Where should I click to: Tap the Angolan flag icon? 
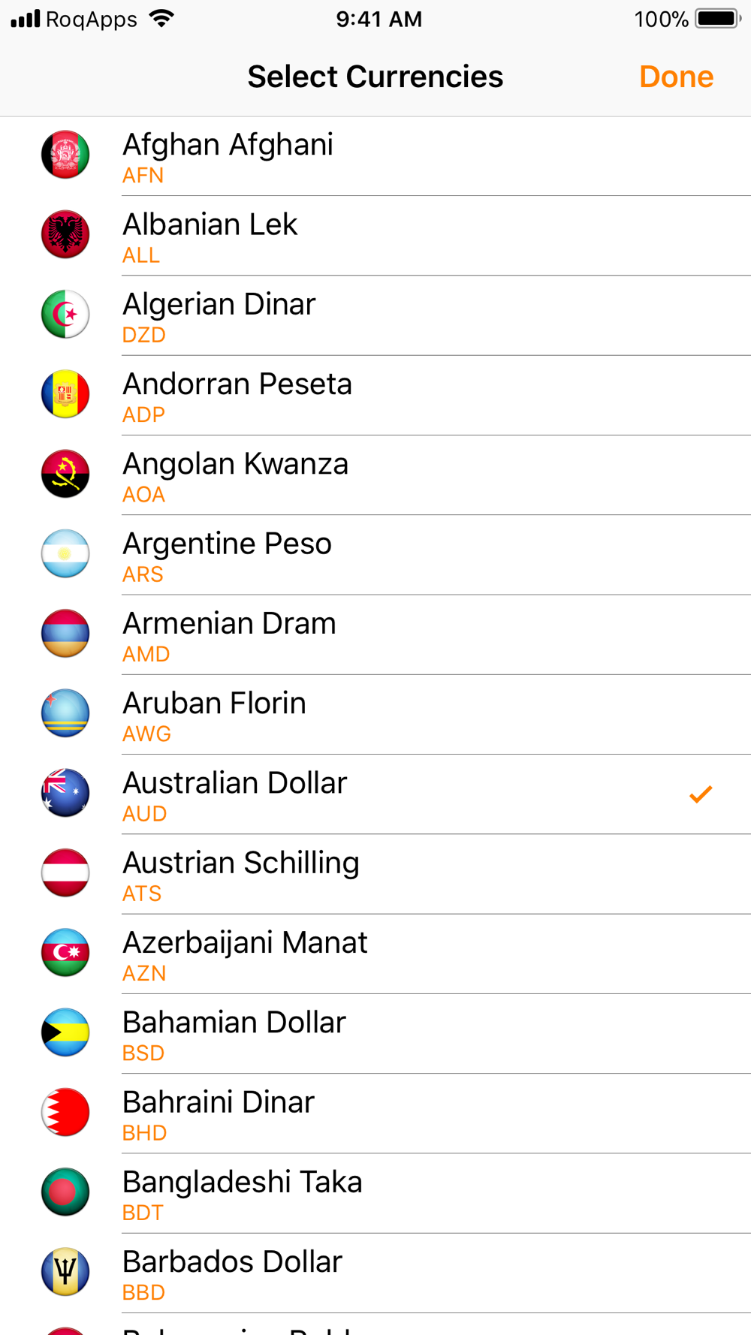click(x=65, y=474)
